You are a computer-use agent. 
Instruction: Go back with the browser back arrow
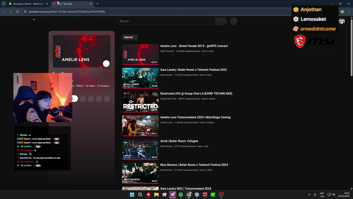coord(4,12)
